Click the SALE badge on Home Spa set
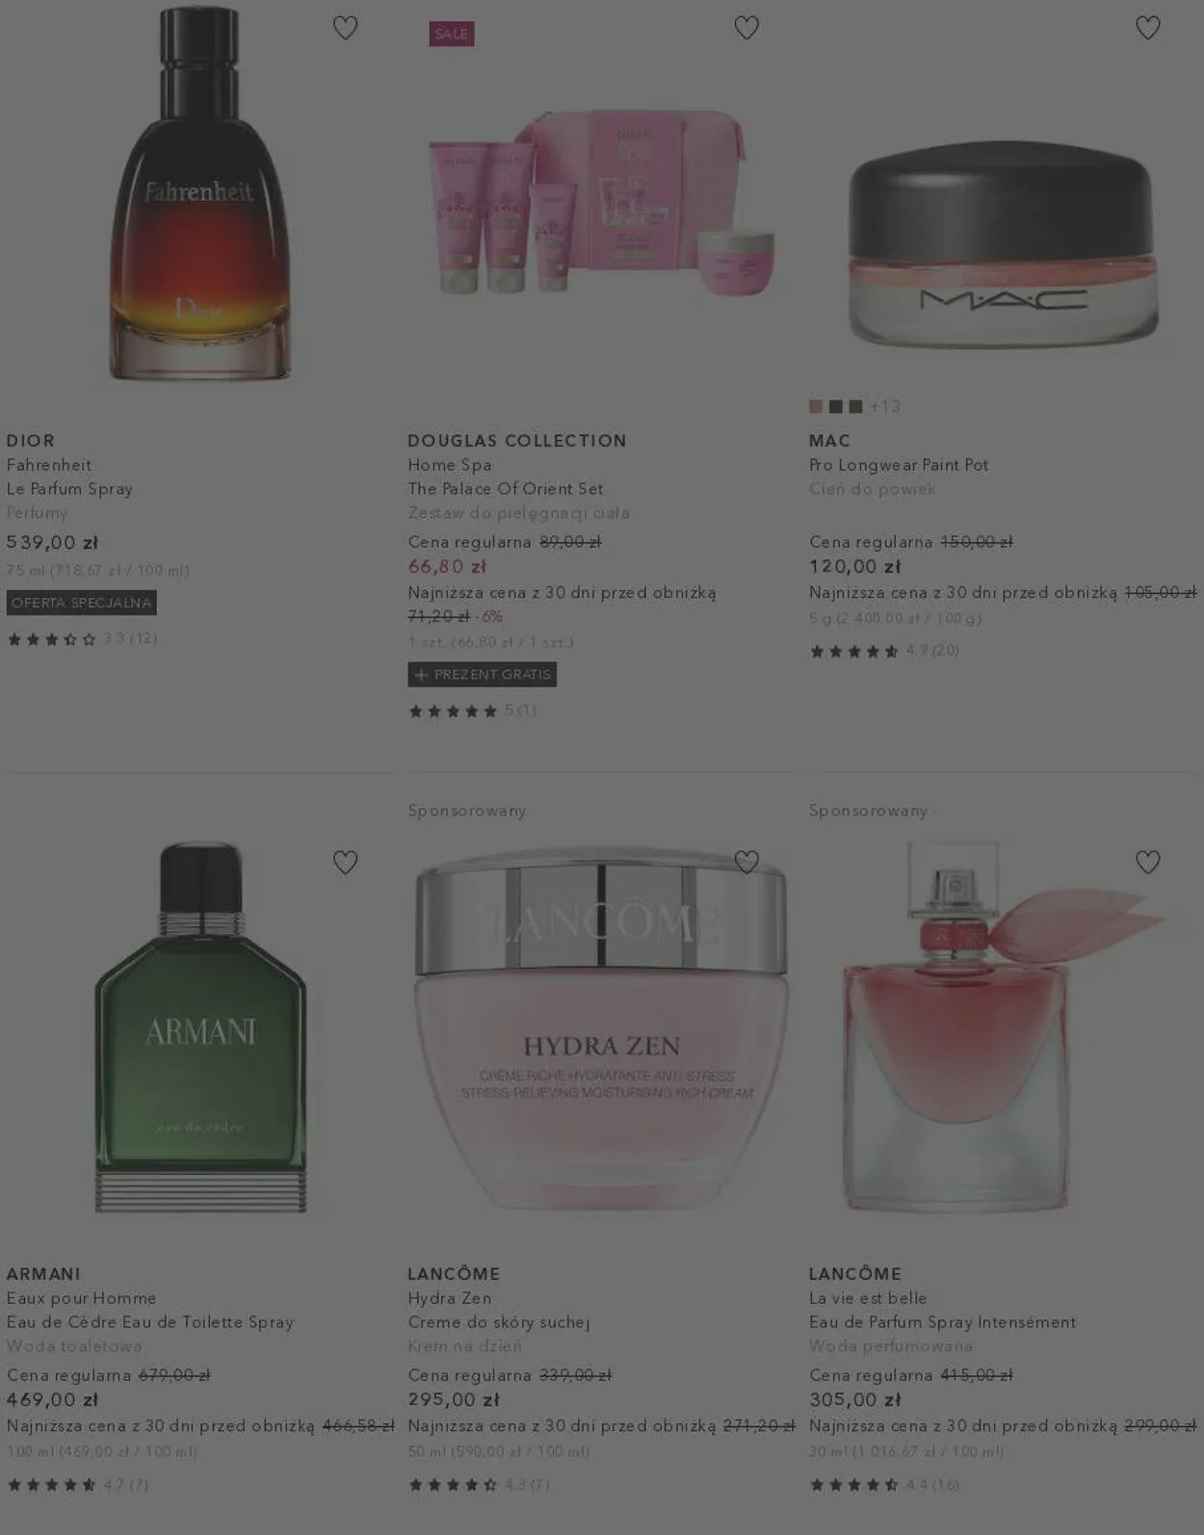The height and width of the screenshot is (1535, 1204). 452,34
